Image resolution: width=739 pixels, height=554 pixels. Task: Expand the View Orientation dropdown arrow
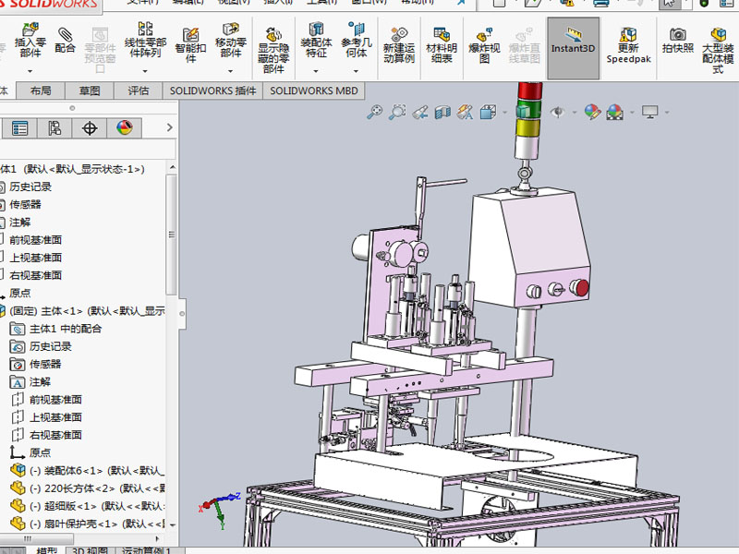pyautogui.click(x=503, y=113)
